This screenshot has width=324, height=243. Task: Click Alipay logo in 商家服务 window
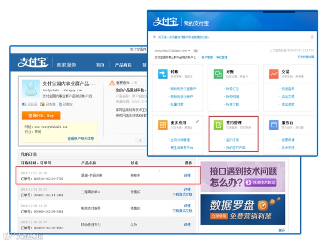coord(33,62)
